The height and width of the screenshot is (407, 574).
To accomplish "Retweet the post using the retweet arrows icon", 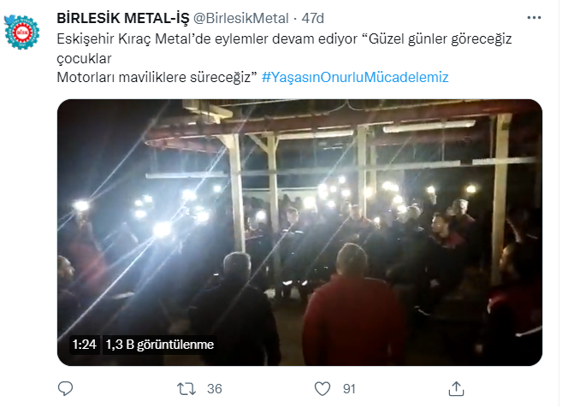I will tap(186, 389).
